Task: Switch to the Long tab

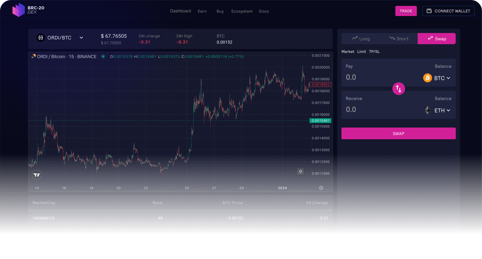Action: tap(361, 38)
